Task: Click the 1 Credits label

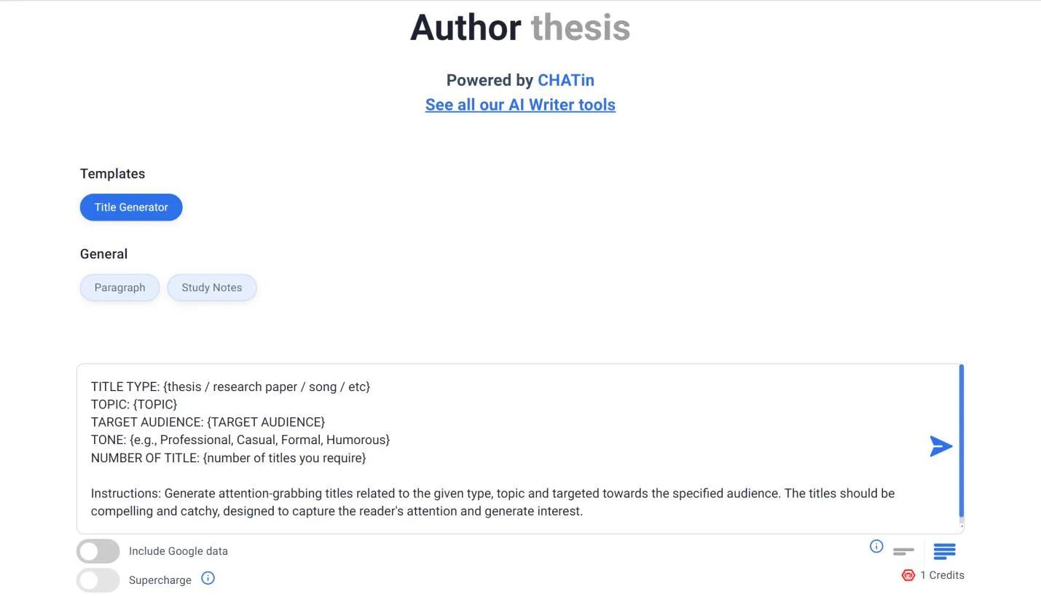Action: point(943,575)
